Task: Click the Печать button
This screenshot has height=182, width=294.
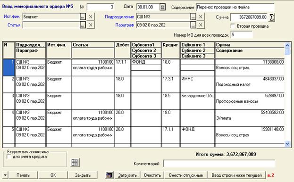Action: click(x=23, y=175)
